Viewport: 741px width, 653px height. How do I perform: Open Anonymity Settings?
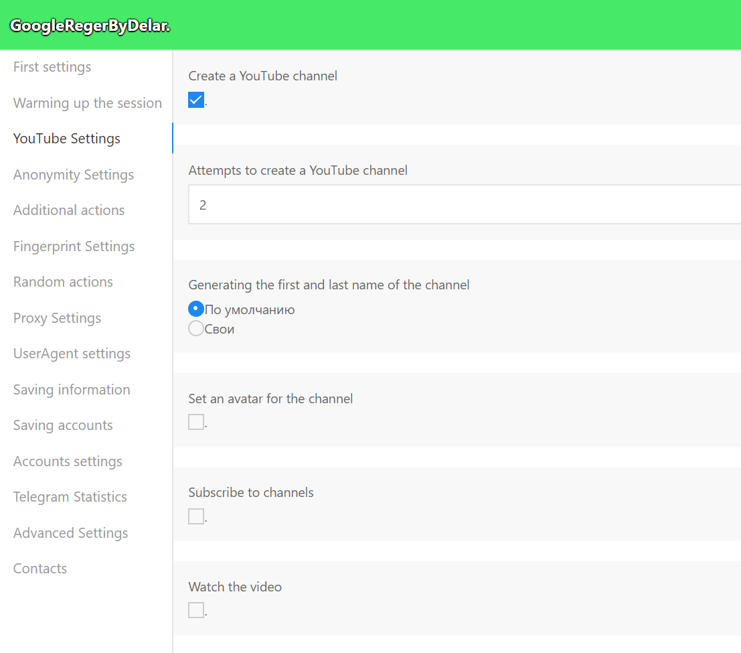point(73,175)
